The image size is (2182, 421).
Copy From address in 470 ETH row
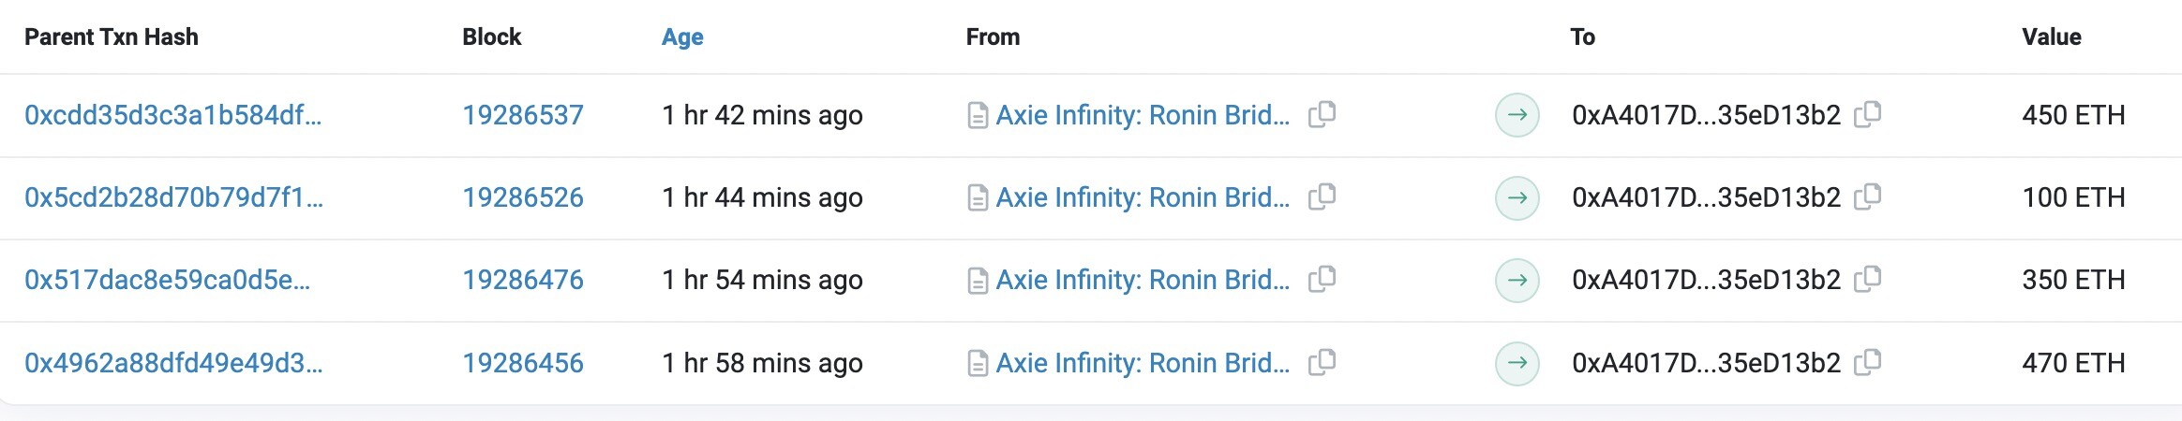1322,362
